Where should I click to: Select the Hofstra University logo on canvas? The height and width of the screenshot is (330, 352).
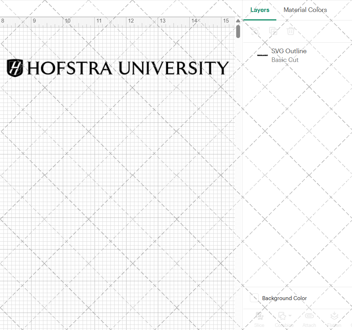[x=118, y=68]
